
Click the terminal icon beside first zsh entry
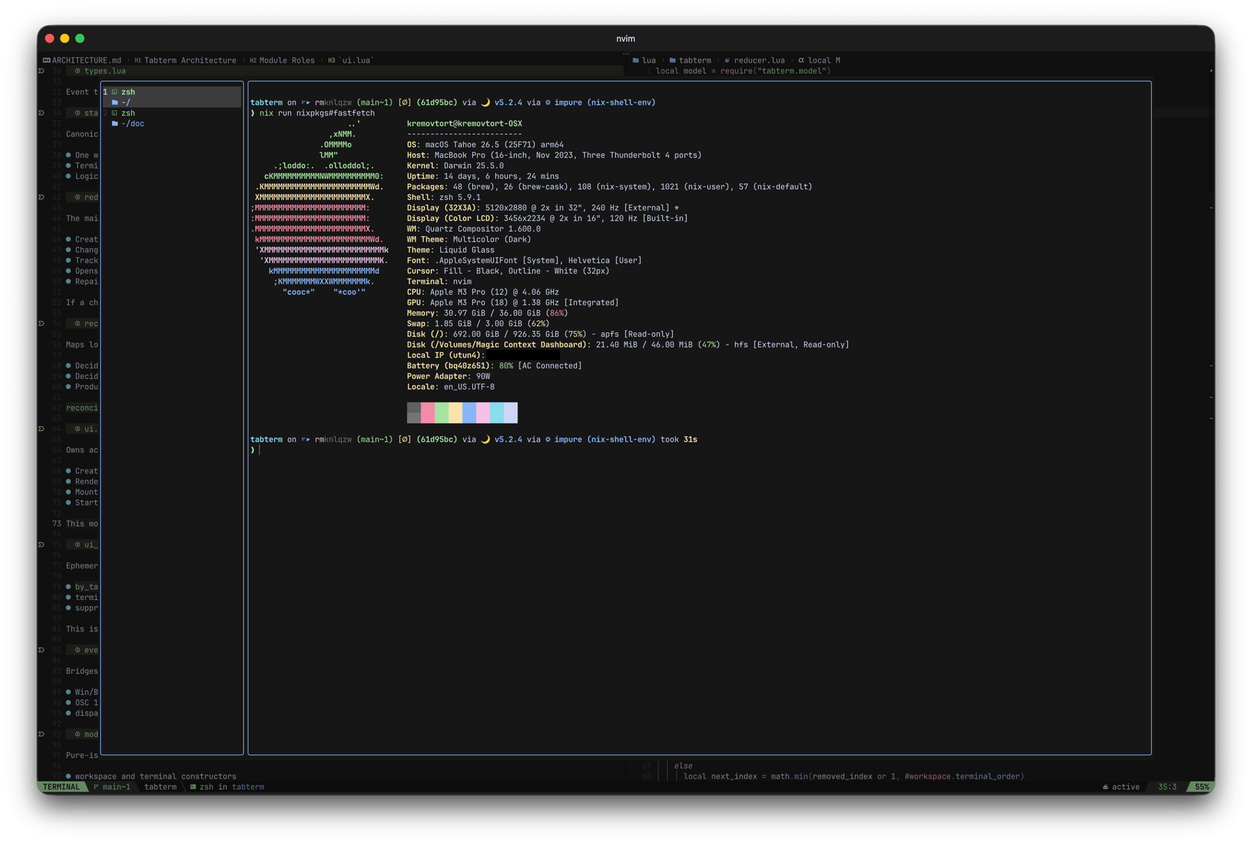pos(115,92)
